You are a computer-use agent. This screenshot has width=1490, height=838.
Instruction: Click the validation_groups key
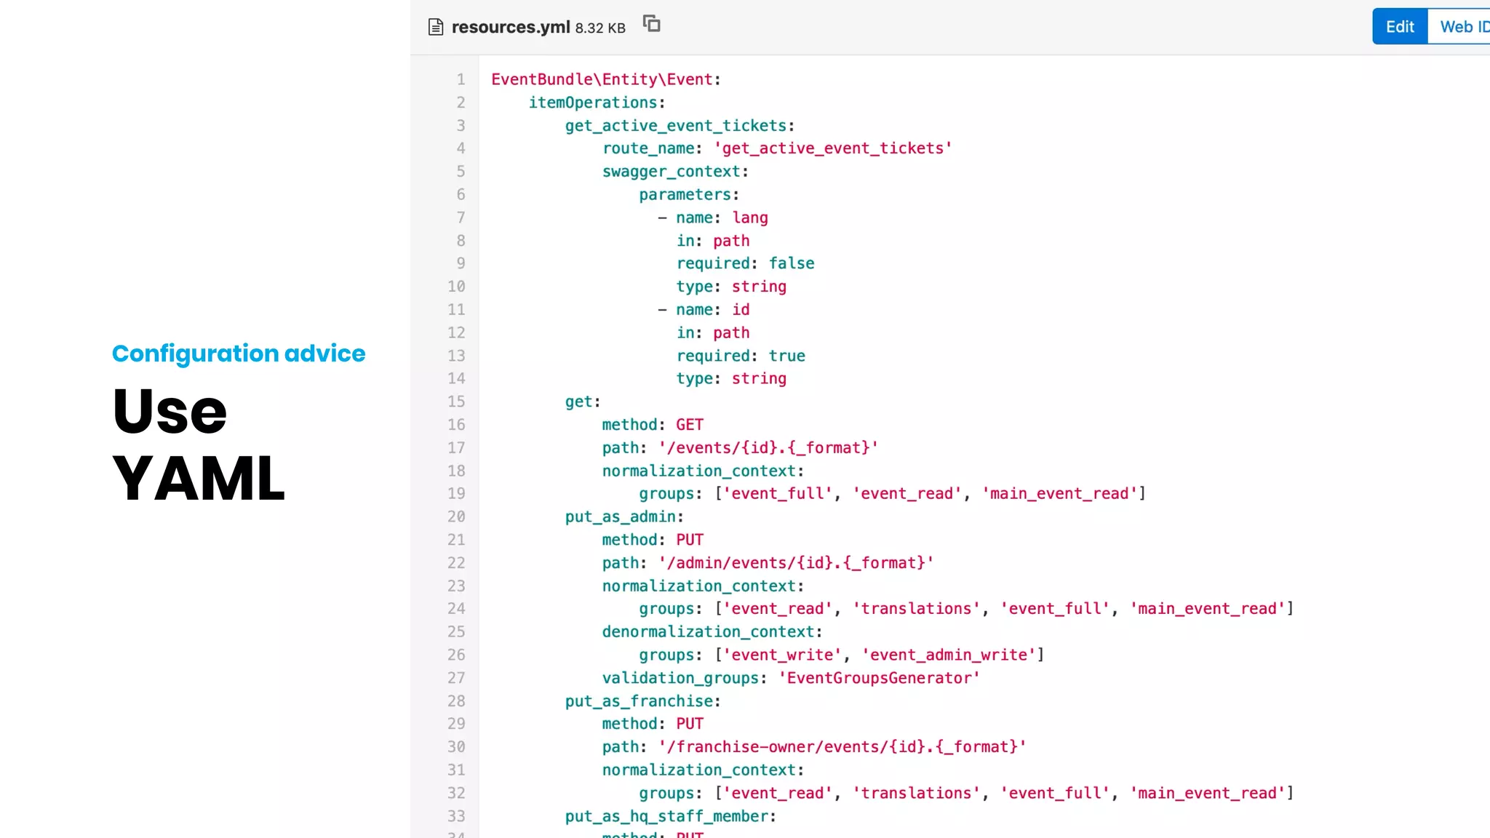[x=680, y=678]
